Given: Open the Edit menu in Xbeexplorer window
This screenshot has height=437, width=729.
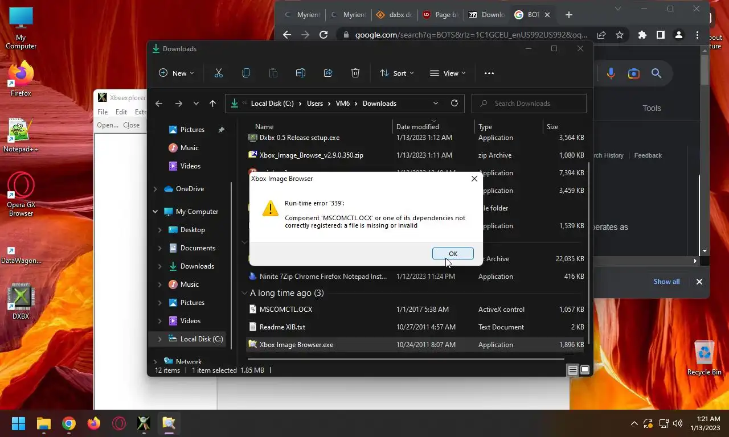Looking at the screenshot, I should 121,112.
